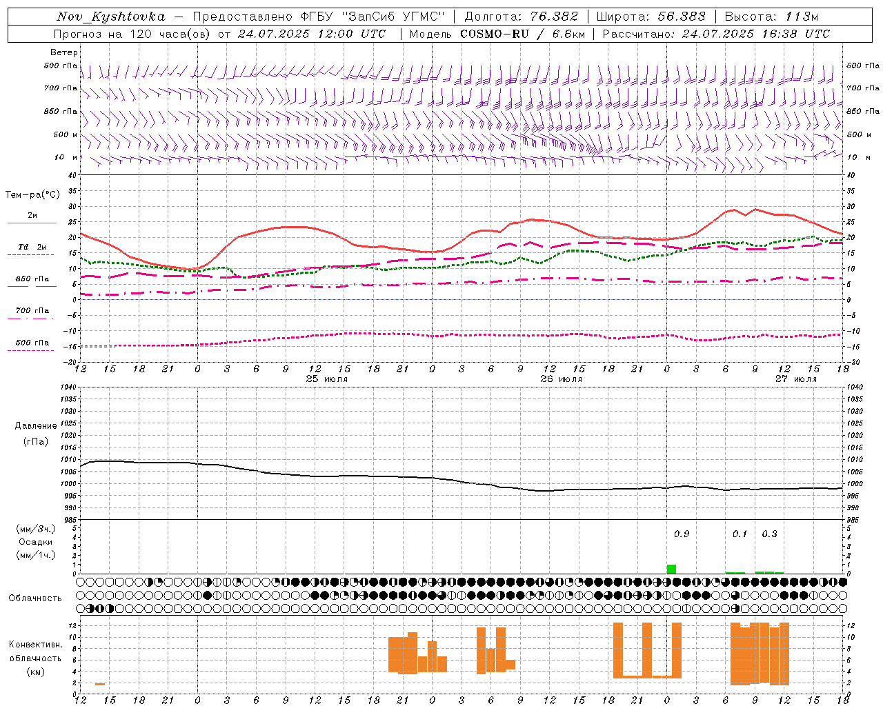Click the precipitation value 0.3

[769, 534]
